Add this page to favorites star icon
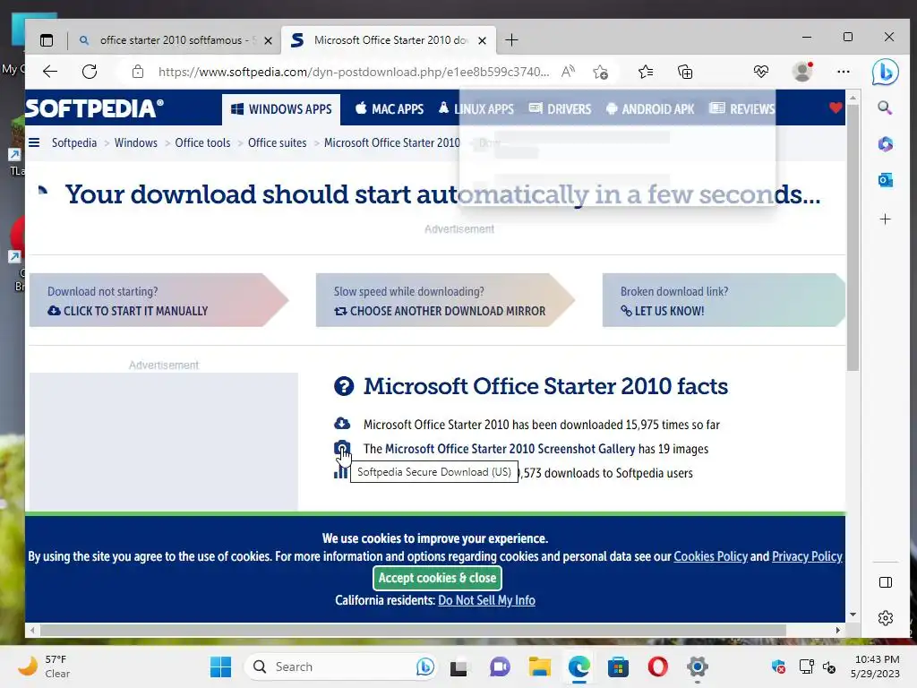This screenshot has width=917, height=688. [x=600, y=72]
